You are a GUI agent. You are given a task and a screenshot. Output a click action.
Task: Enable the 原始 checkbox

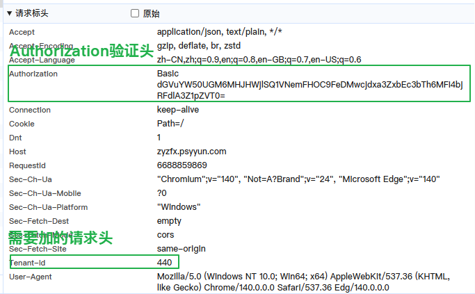point(135,13)
